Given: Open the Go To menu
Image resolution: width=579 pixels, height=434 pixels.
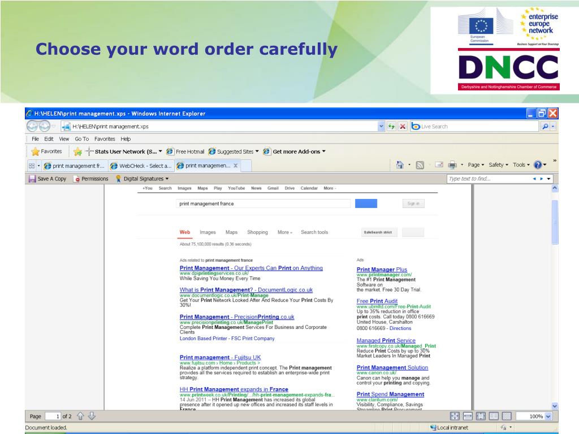Looking at the screenshot, I should [x=81, y=139].
